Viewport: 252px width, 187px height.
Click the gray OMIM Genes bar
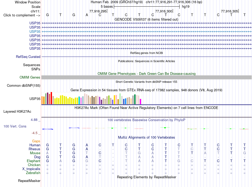point(146,77)
